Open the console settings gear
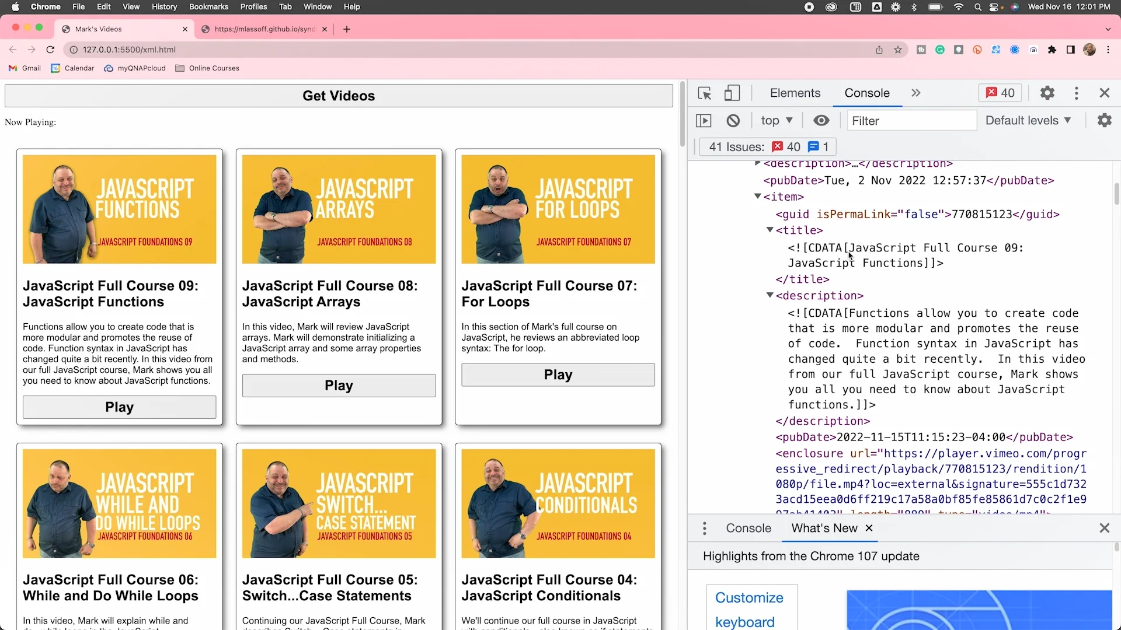1121x630 pixels. (x=1104, y=121)
